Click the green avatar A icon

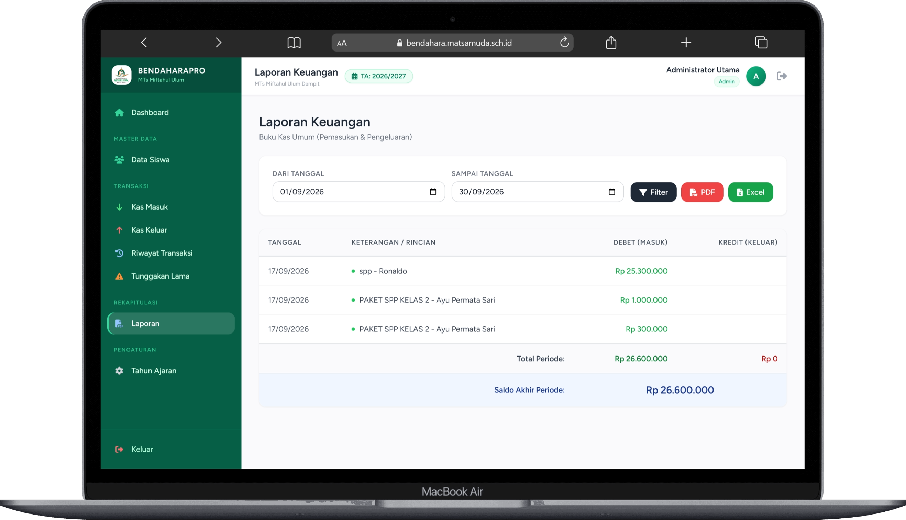(x=756, y=76)
